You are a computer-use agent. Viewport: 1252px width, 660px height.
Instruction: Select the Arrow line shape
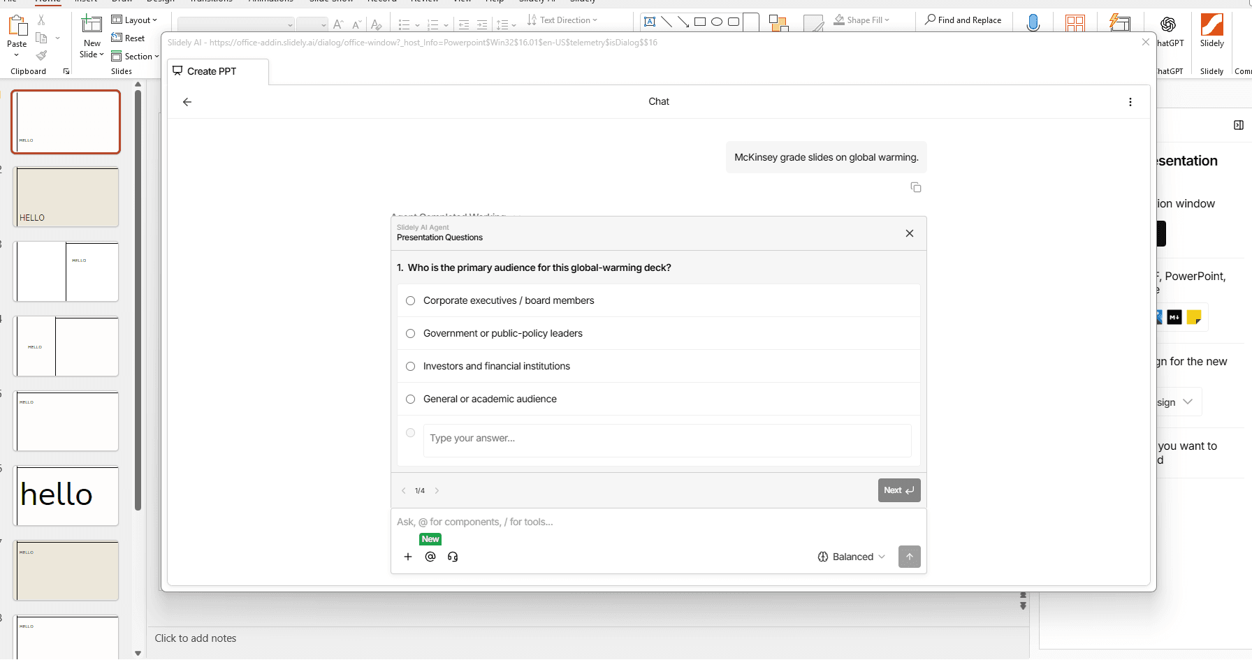click(x=683, y=22)
